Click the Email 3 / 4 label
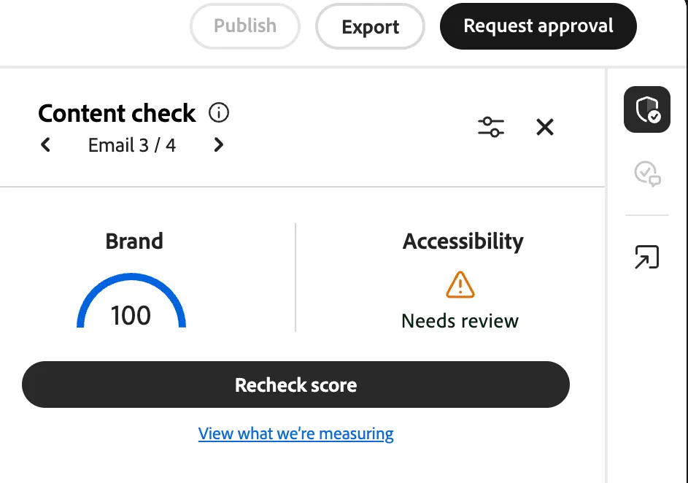The height and width of the screenshot is (483, 688). [x=131, y=145]
